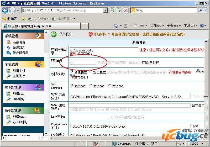Open SQL列表 in the sidebar
210x147 pixels.
coord(18,99)
